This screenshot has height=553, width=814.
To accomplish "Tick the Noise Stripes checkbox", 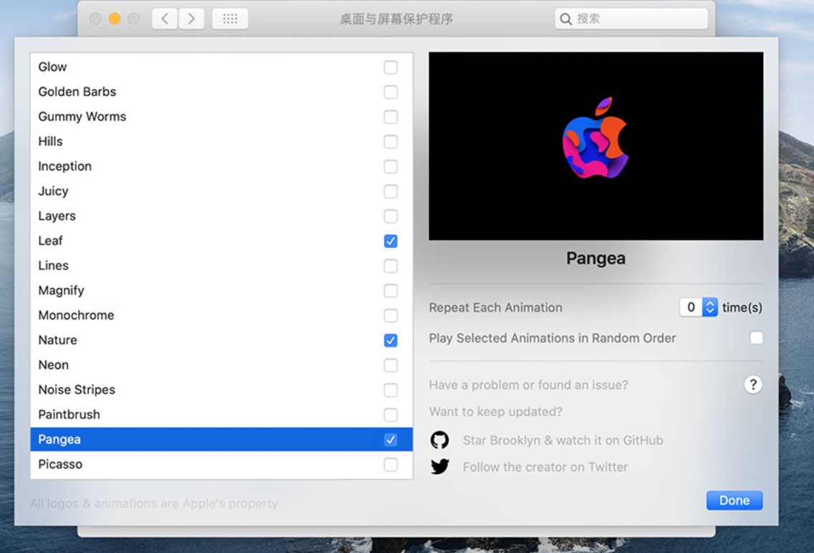I will pos(391,390).
